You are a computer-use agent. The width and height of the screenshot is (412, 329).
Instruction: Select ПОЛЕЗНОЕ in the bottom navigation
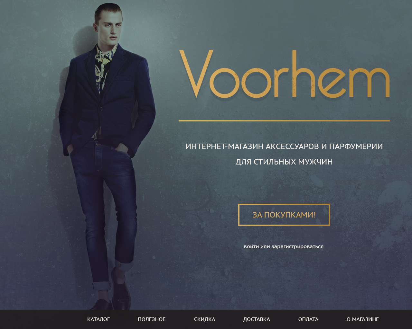click(x=152, y=319)
